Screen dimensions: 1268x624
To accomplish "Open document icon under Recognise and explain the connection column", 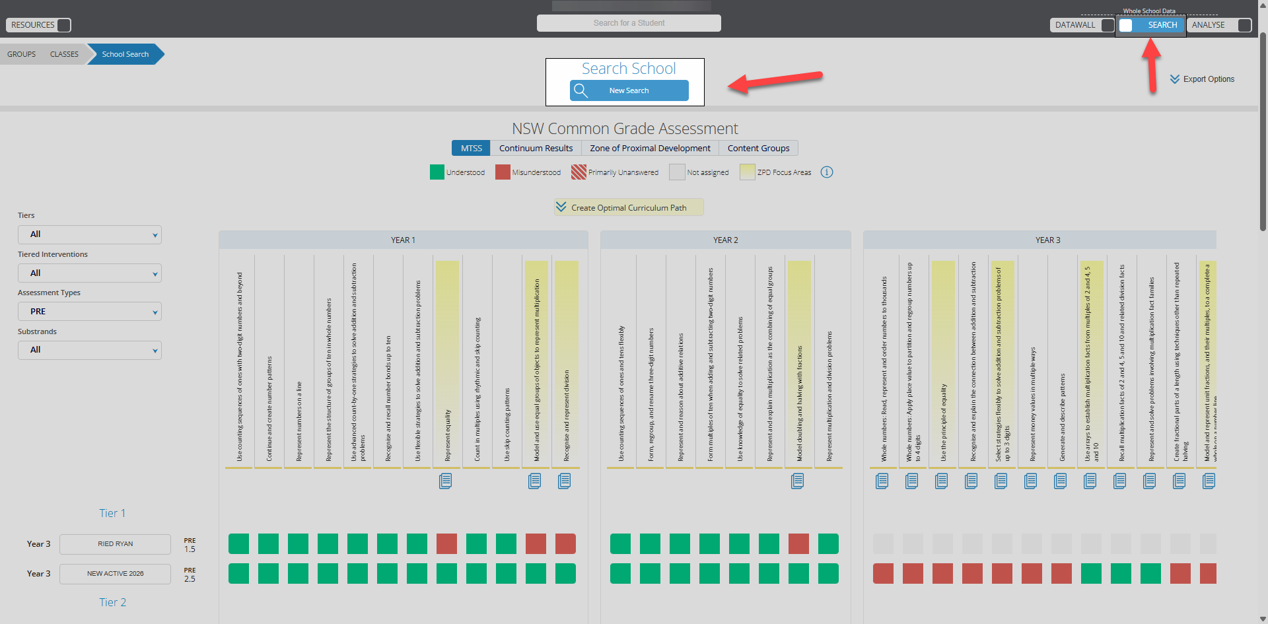I will coord(971,481).
